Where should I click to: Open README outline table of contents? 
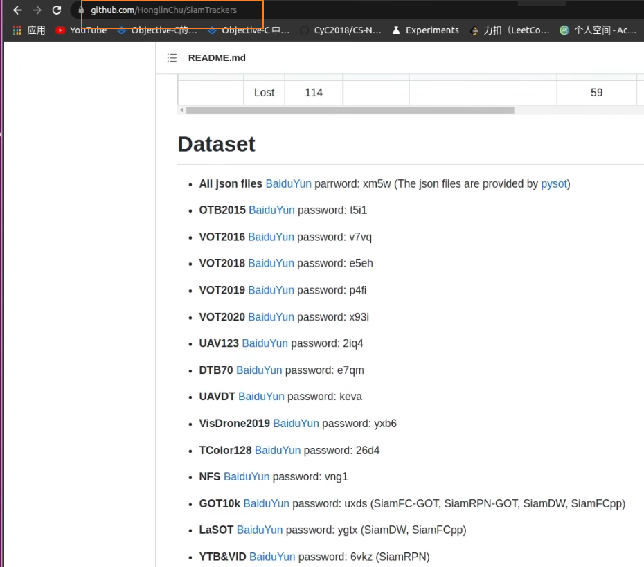click(x=172, y=58)
